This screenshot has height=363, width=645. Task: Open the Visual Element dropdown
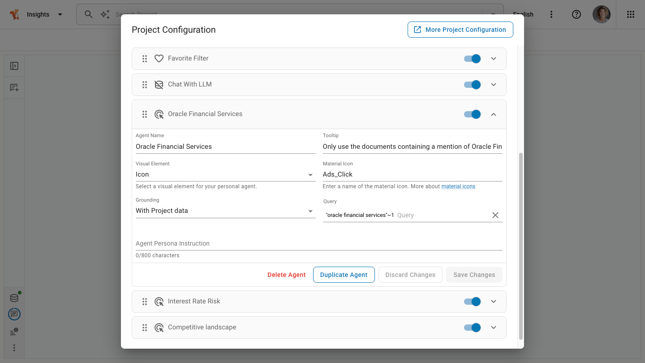pyautogui.click(x=226, y=174)
